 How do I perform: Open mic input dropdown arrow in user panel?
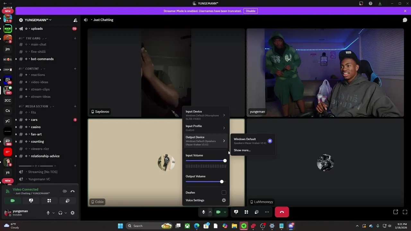coord(53,213)
